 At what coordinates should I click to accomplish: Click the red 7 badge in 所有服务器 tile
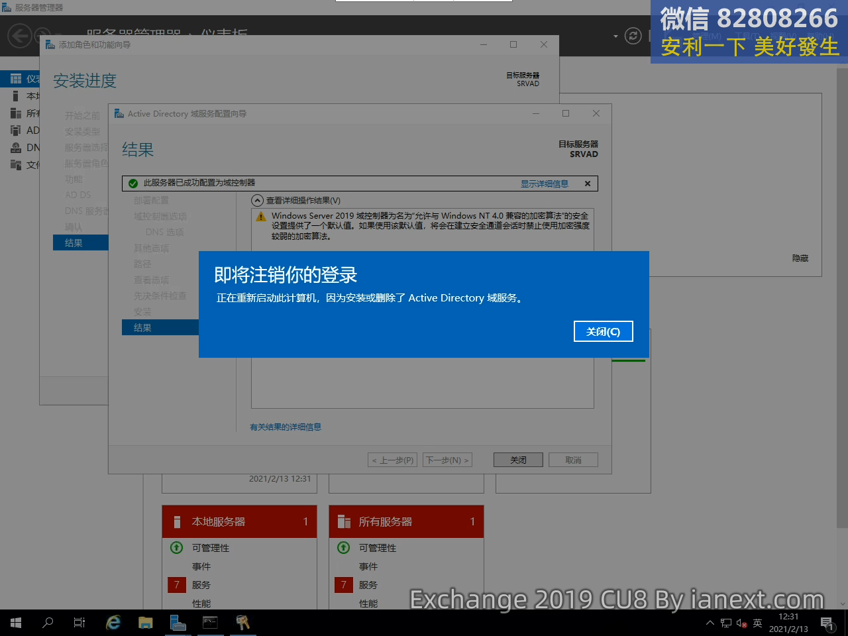(x=344, y=585)
